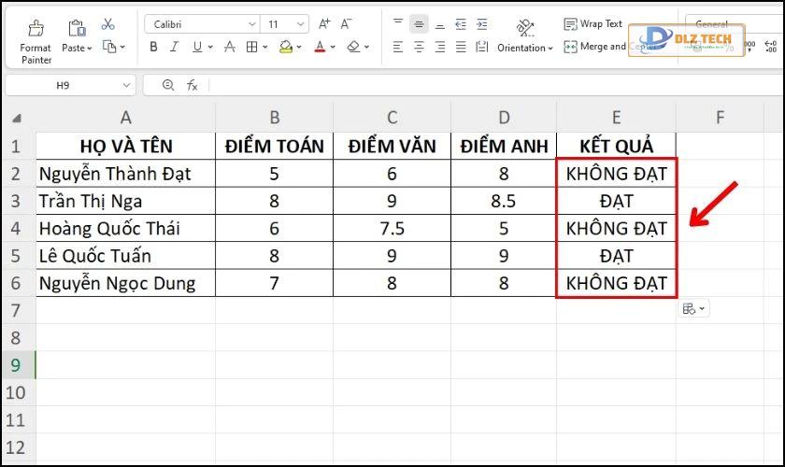The height and width of the screenshot is (467, 785).
Task: Click cell Nguyễn Thành Đạt
Action: (125, 174)
